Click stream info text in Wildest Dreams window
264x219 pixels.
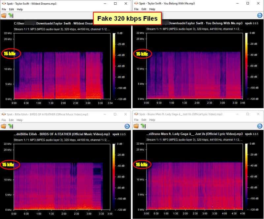[62, 29]
